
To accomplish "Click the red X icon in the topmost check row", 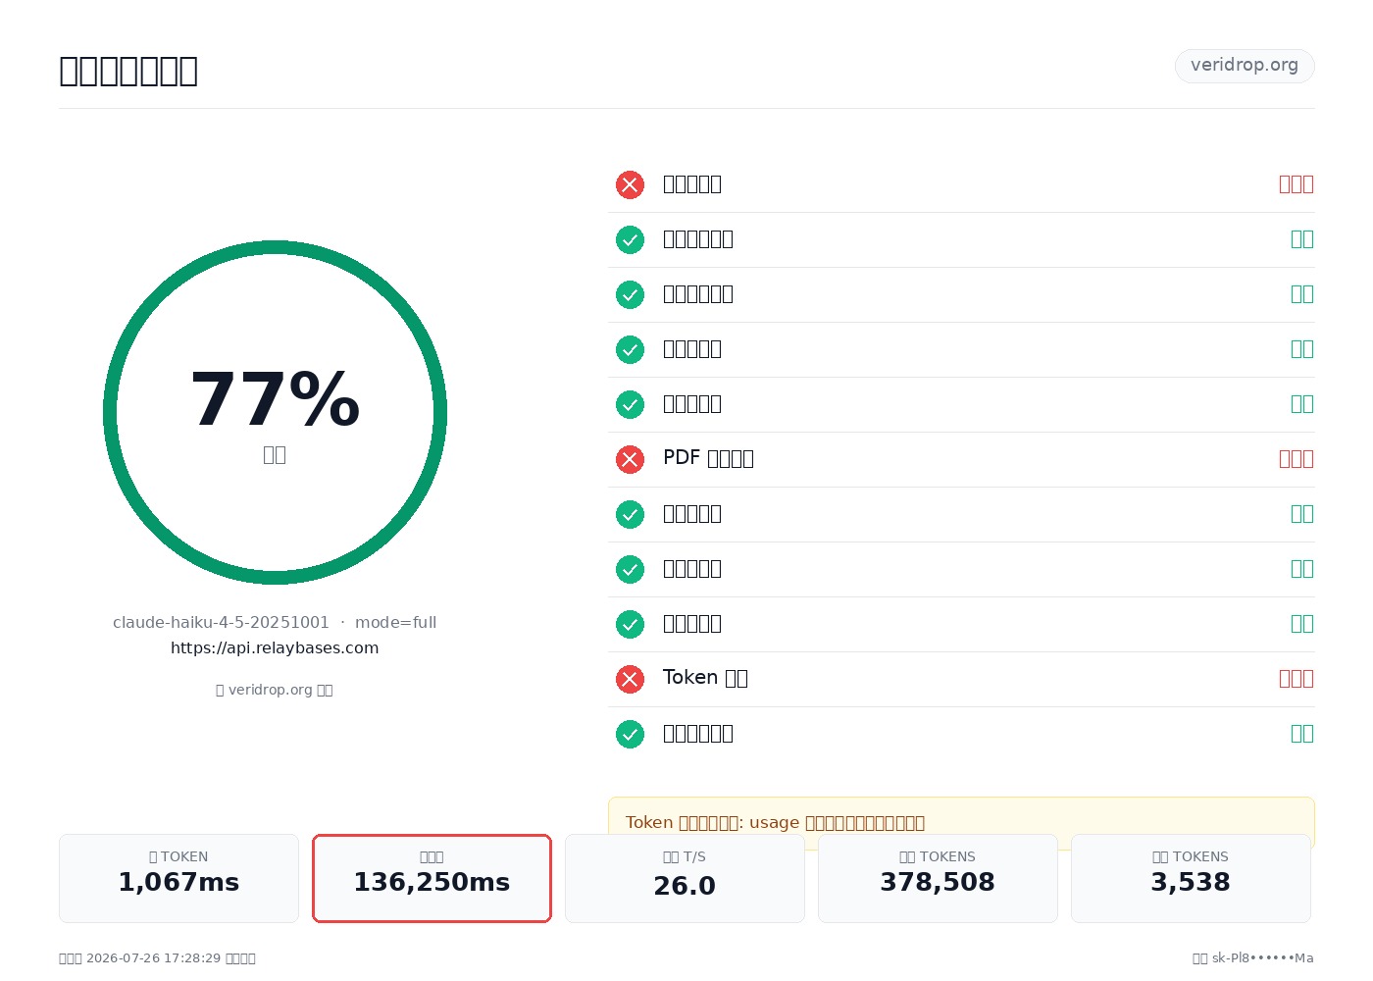I will [x=630, y=184].
